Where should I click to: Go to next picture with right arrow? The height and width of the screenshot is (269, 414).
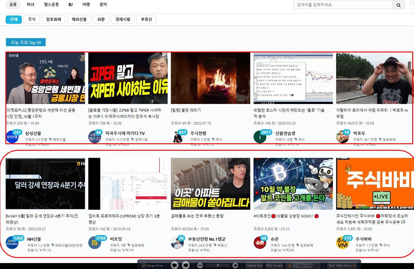186,265
